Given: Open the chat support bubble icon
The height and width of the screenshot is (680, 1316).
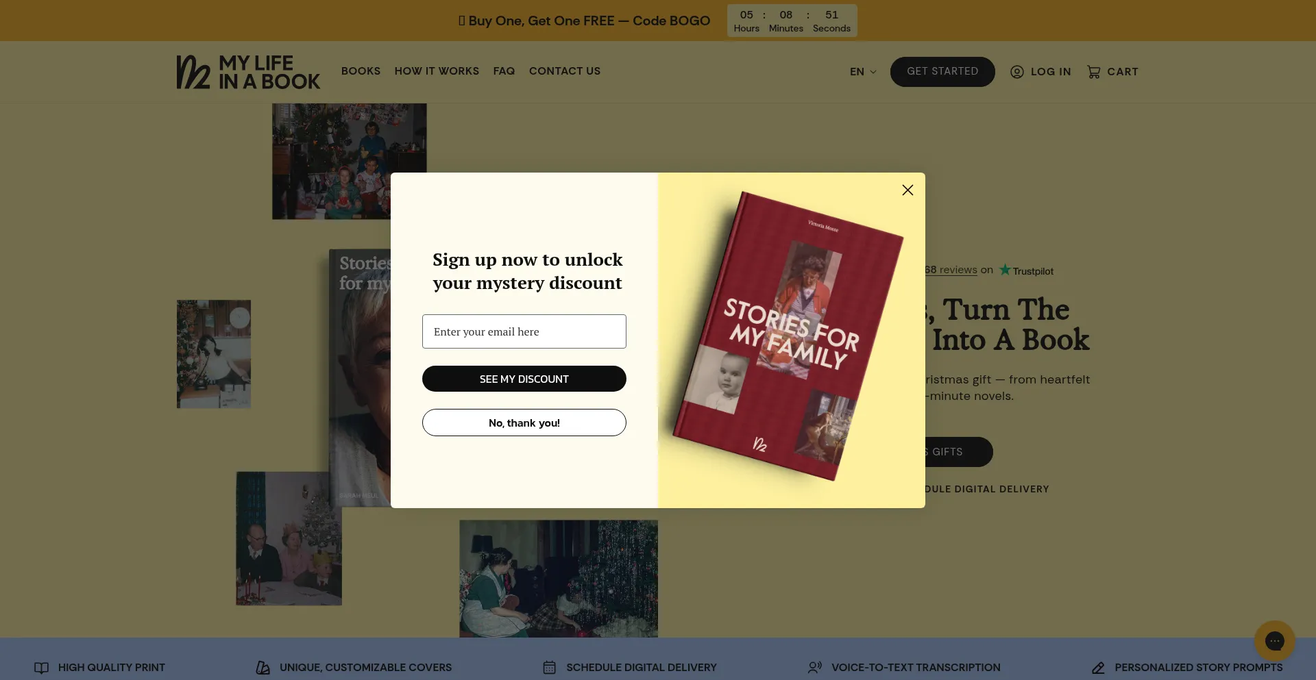Looking at the screenshot, I should [1274, 641].
